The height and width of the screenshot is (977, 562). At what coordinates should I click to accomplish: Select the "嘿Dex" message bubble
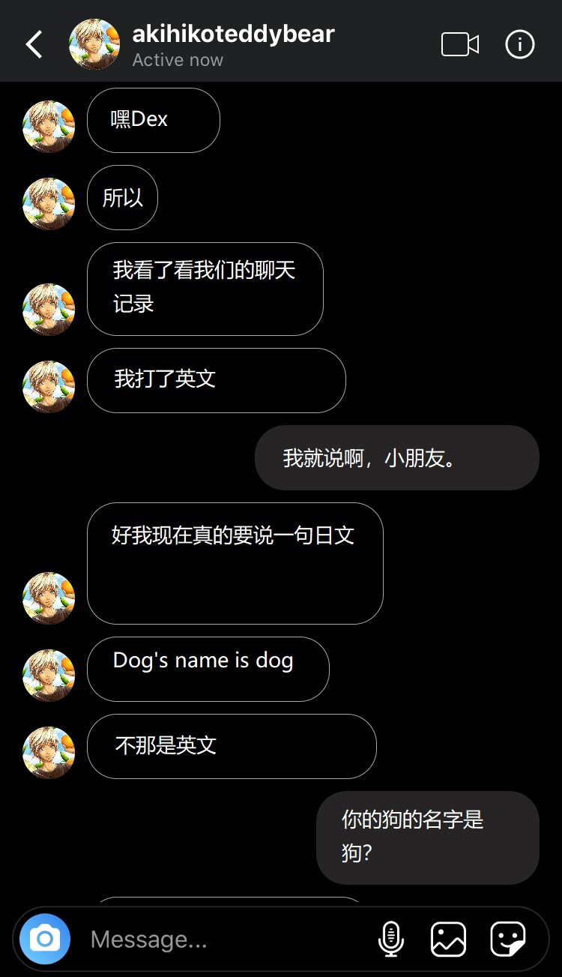[x=154, y=120]
